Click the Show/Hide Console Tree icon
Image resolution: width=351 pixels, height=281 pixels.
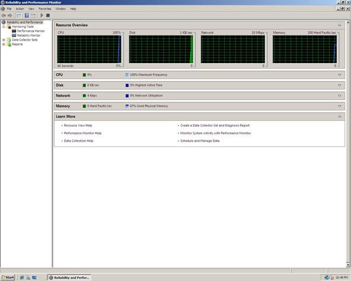pyautogui.click(x=19, y=15)
